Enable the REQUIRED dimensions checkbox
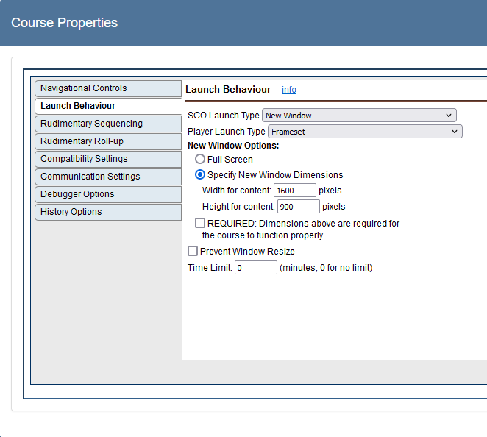The width and height of the screenshot is (487, 437). 200,223
